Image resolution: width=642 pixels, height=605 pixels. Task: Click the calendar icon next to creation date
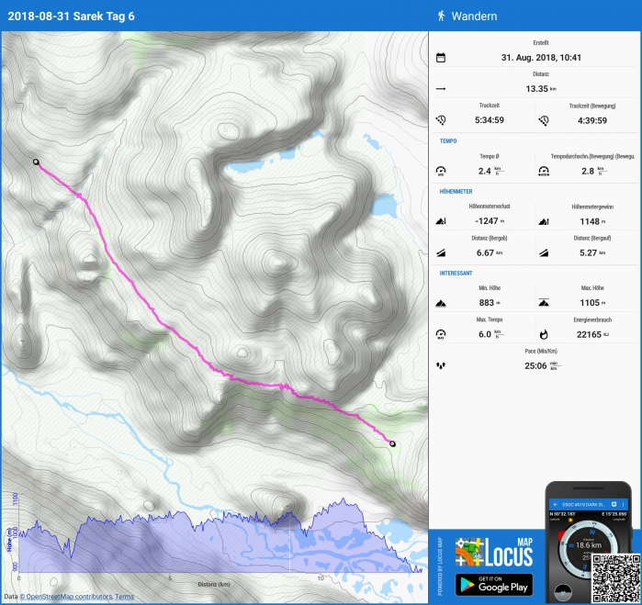pos(441,58)
